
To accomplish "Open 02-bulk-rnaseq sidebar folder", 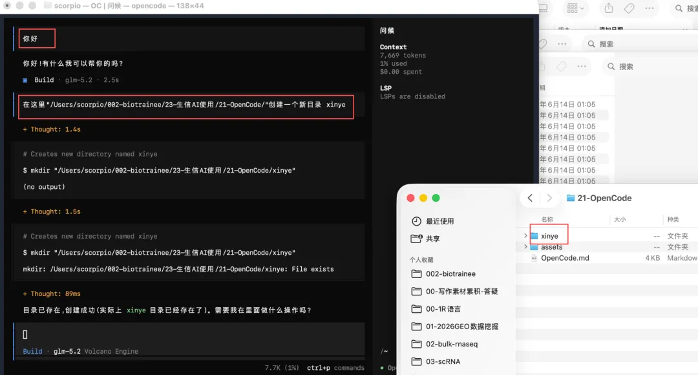I will (x=451, y=344).
